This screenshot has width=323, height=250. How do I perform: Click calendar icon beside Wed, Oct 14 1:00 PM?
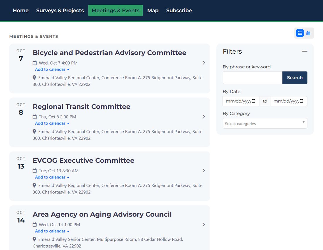(x=35, y=224)
